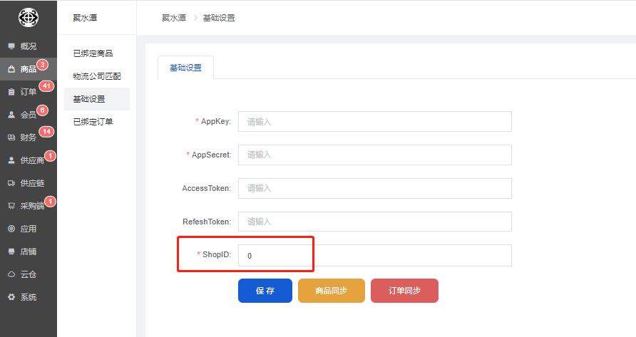Click the red badge 1 on 供应商
The width and height of the screenshot is (636, 337).
[51, 156]
